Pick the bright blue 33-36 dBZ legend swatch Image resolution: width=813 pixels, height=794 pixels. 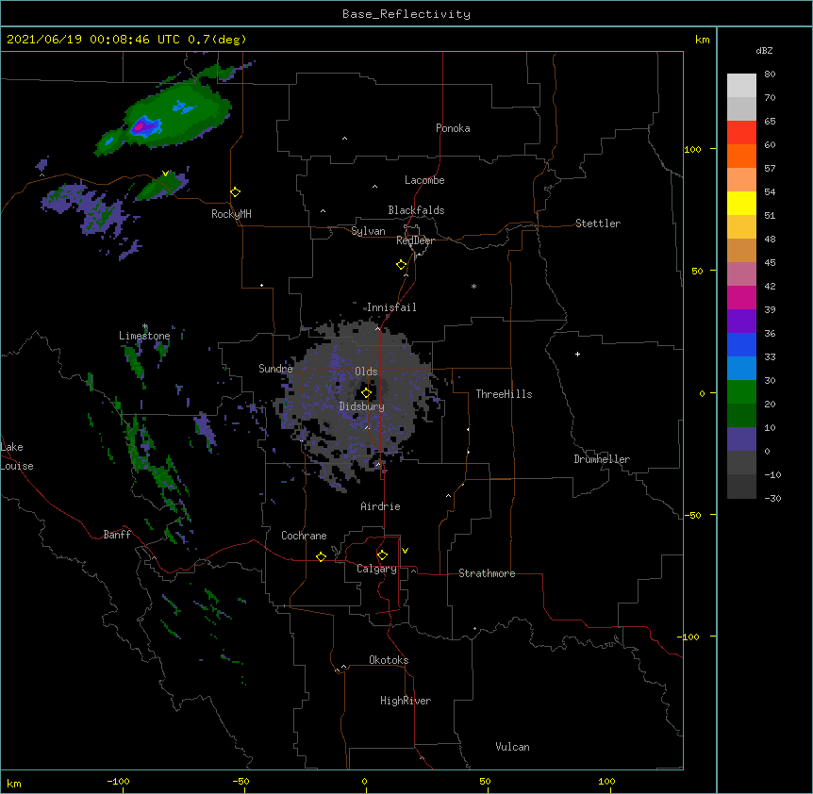click(x=741, y=344)
